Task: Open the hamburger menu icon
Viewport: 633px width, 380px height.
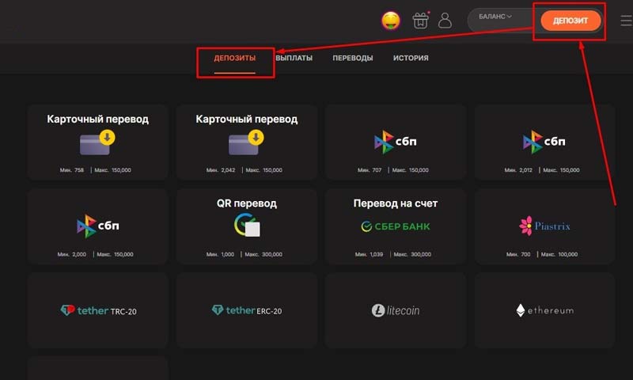Action: (626, 21)
